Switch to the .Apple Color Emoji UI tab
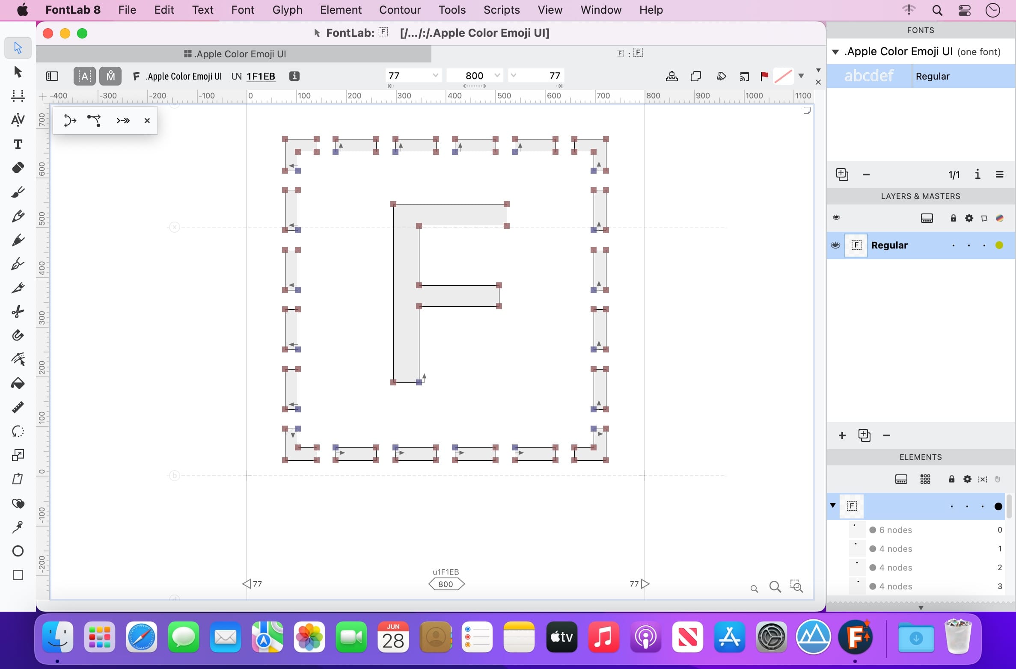Viewport: 1016px width, 669px height. click(235, 54)
